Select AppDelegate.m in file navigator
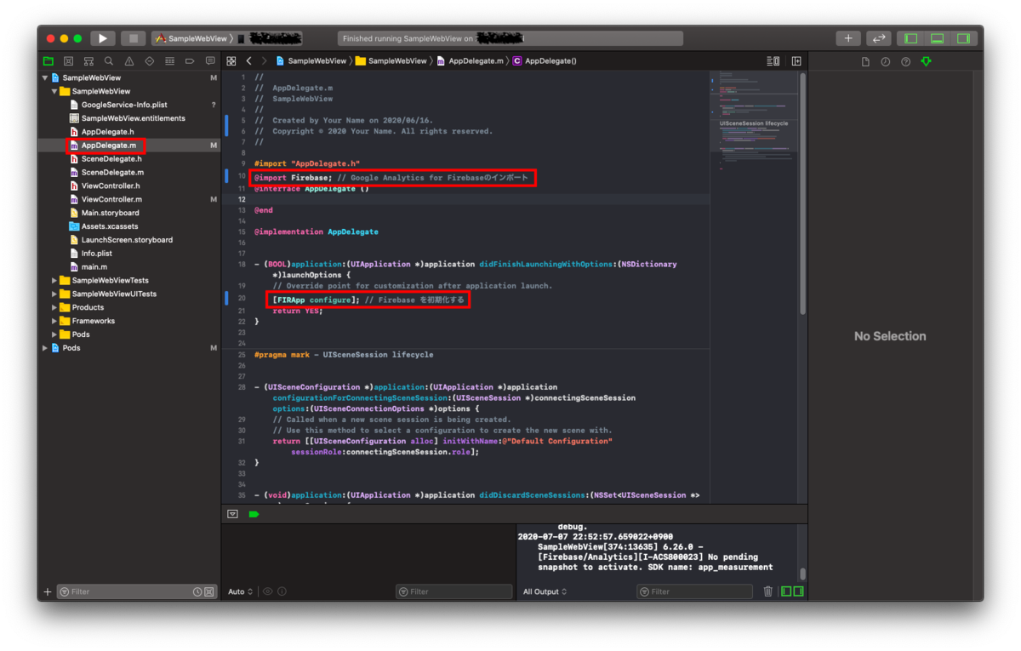Image resolution: width=1021 pixels, height=651 pixels. (130, 146)
